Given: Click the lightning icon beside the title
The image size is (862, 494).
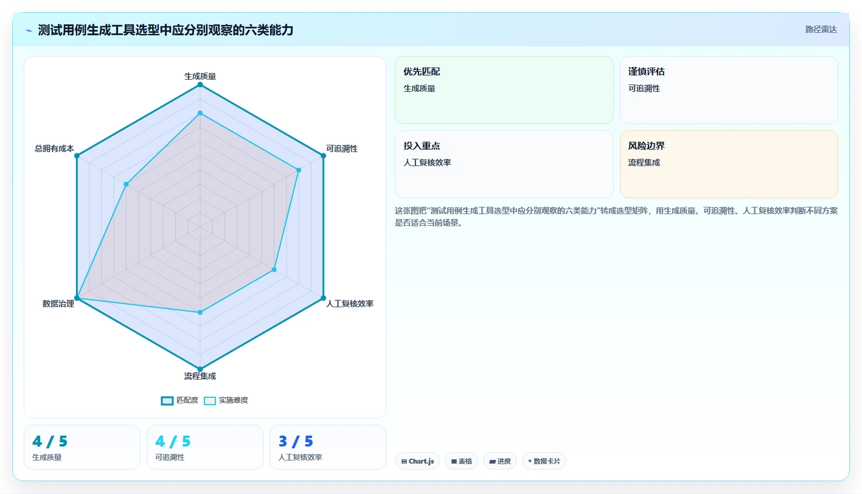Looking at the screenshot, I should [29, 30].
